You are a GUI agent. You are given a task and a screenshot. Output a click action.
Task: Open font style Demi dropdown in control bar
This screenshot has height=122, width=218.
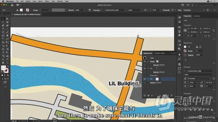click(141, 10)
